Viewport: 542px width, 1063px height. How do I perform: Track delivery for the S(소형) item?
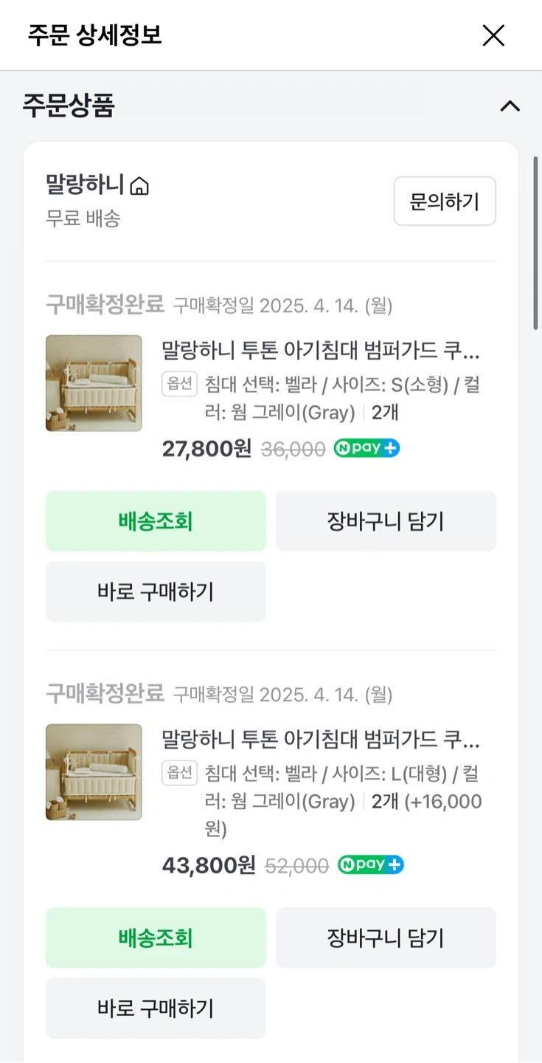click(156, 521)
